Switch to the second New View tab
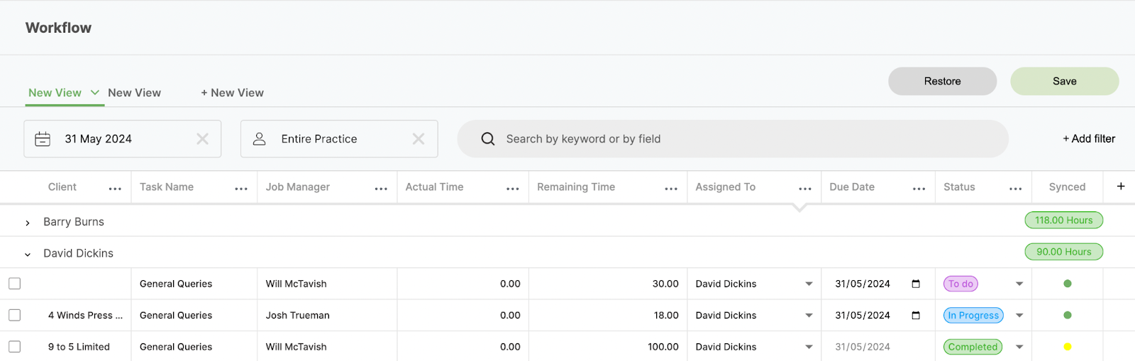 pyautogui.click(x=134, y=93)
